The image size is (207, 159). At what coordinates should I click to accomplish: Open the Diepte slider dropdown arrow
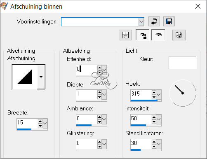point(104,95)
